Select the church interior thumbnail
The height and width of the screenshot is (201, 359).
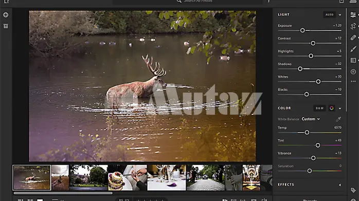click(x=252, y=178)
